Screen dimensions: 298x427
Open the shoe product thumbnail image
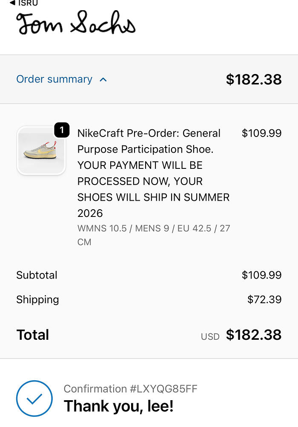click(41, 151)
